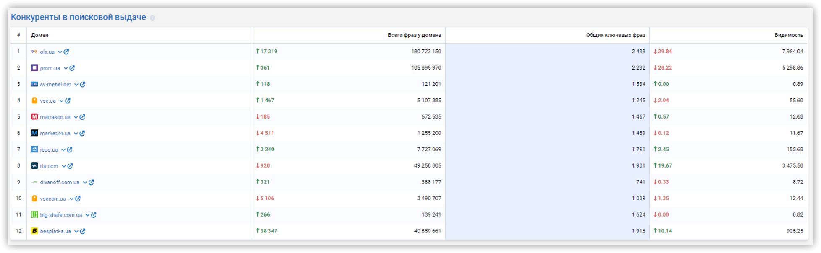Open external link icon for vse.ua

click(x=68, y=101)
